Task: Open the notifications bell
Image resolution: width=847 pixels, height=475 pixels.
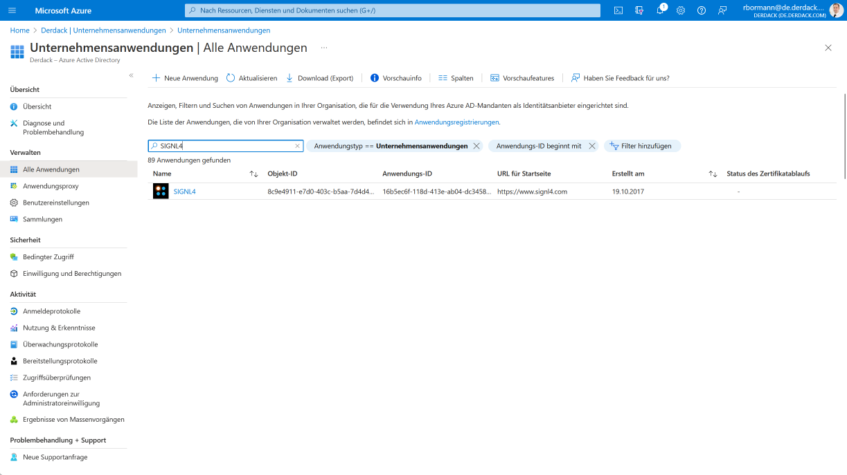Action: [x=660, y=10]
